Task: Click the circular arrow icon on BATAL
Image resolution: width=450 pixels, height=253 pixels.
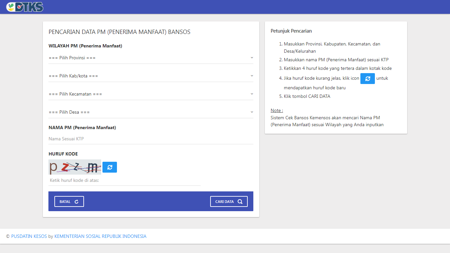Action: pyautogui.click(x=76, y=202)
